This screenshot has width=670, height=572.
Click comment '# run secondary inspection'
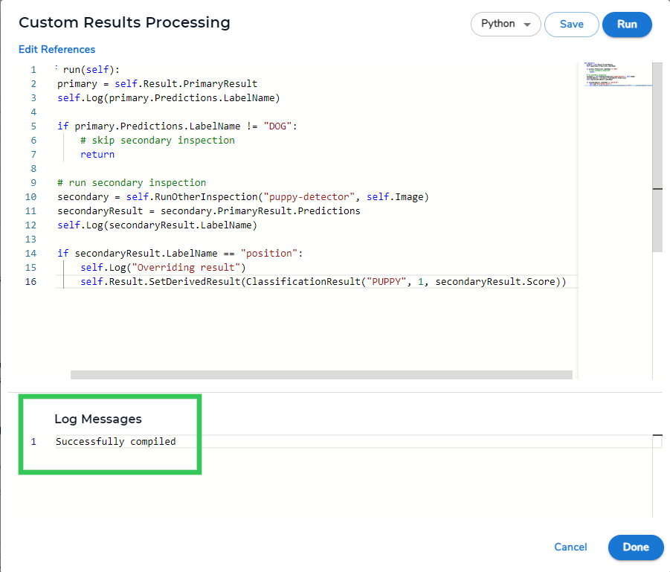pyautogui.click(x=132, y=182)
